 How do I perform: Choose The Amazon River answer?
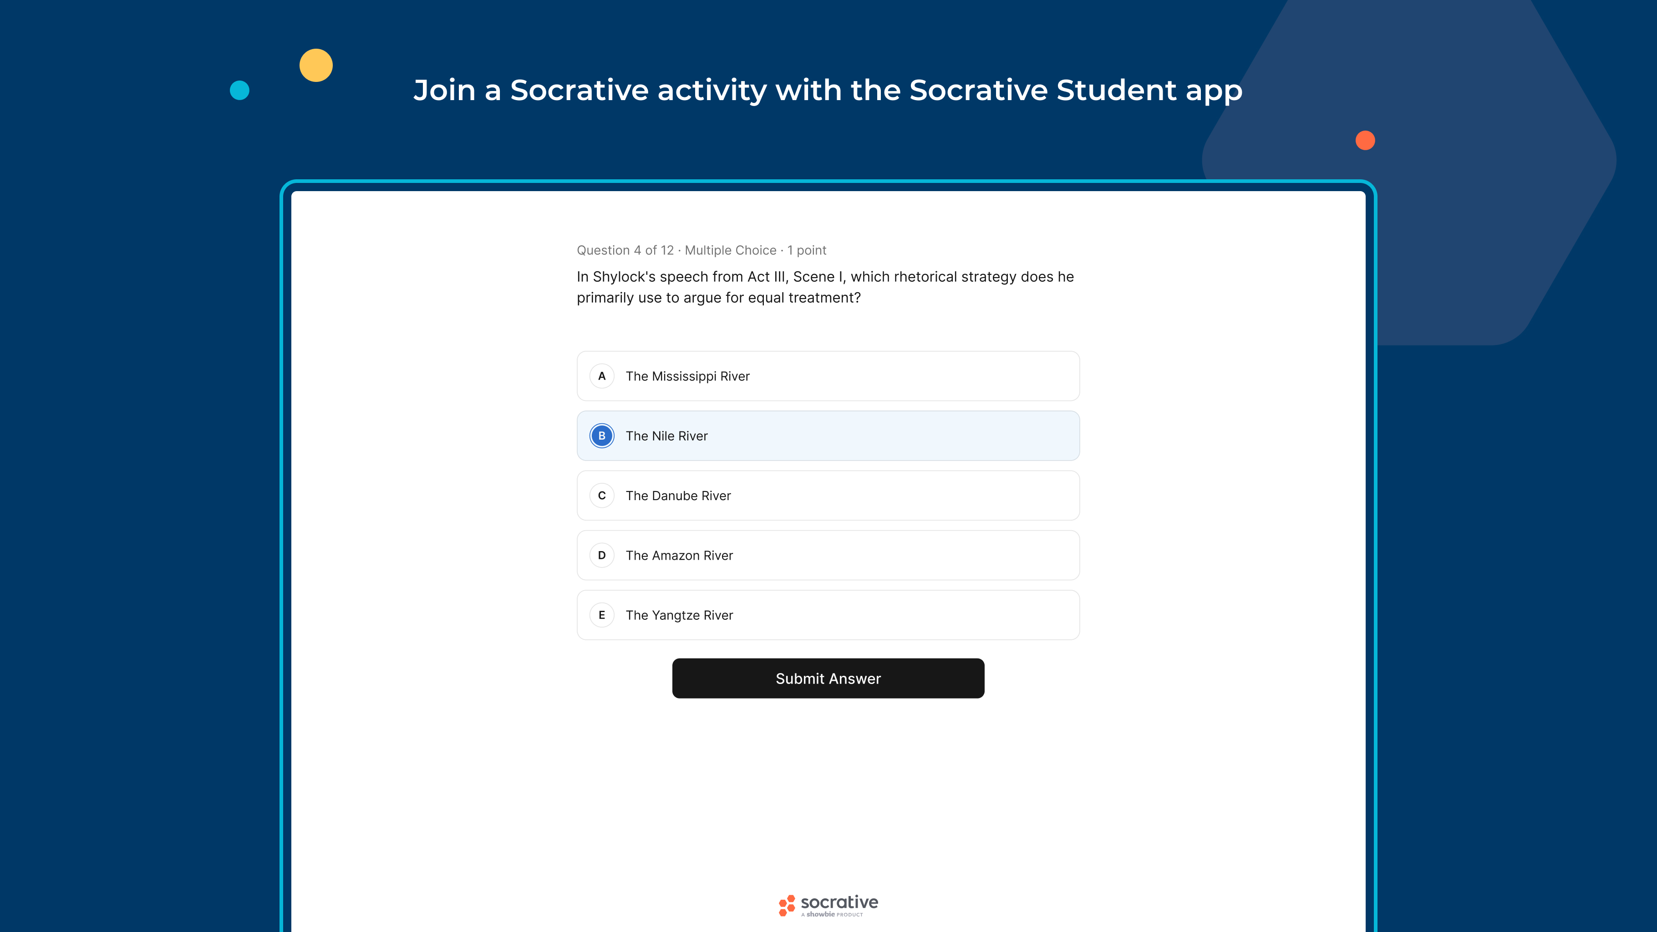tap(828, 556)
